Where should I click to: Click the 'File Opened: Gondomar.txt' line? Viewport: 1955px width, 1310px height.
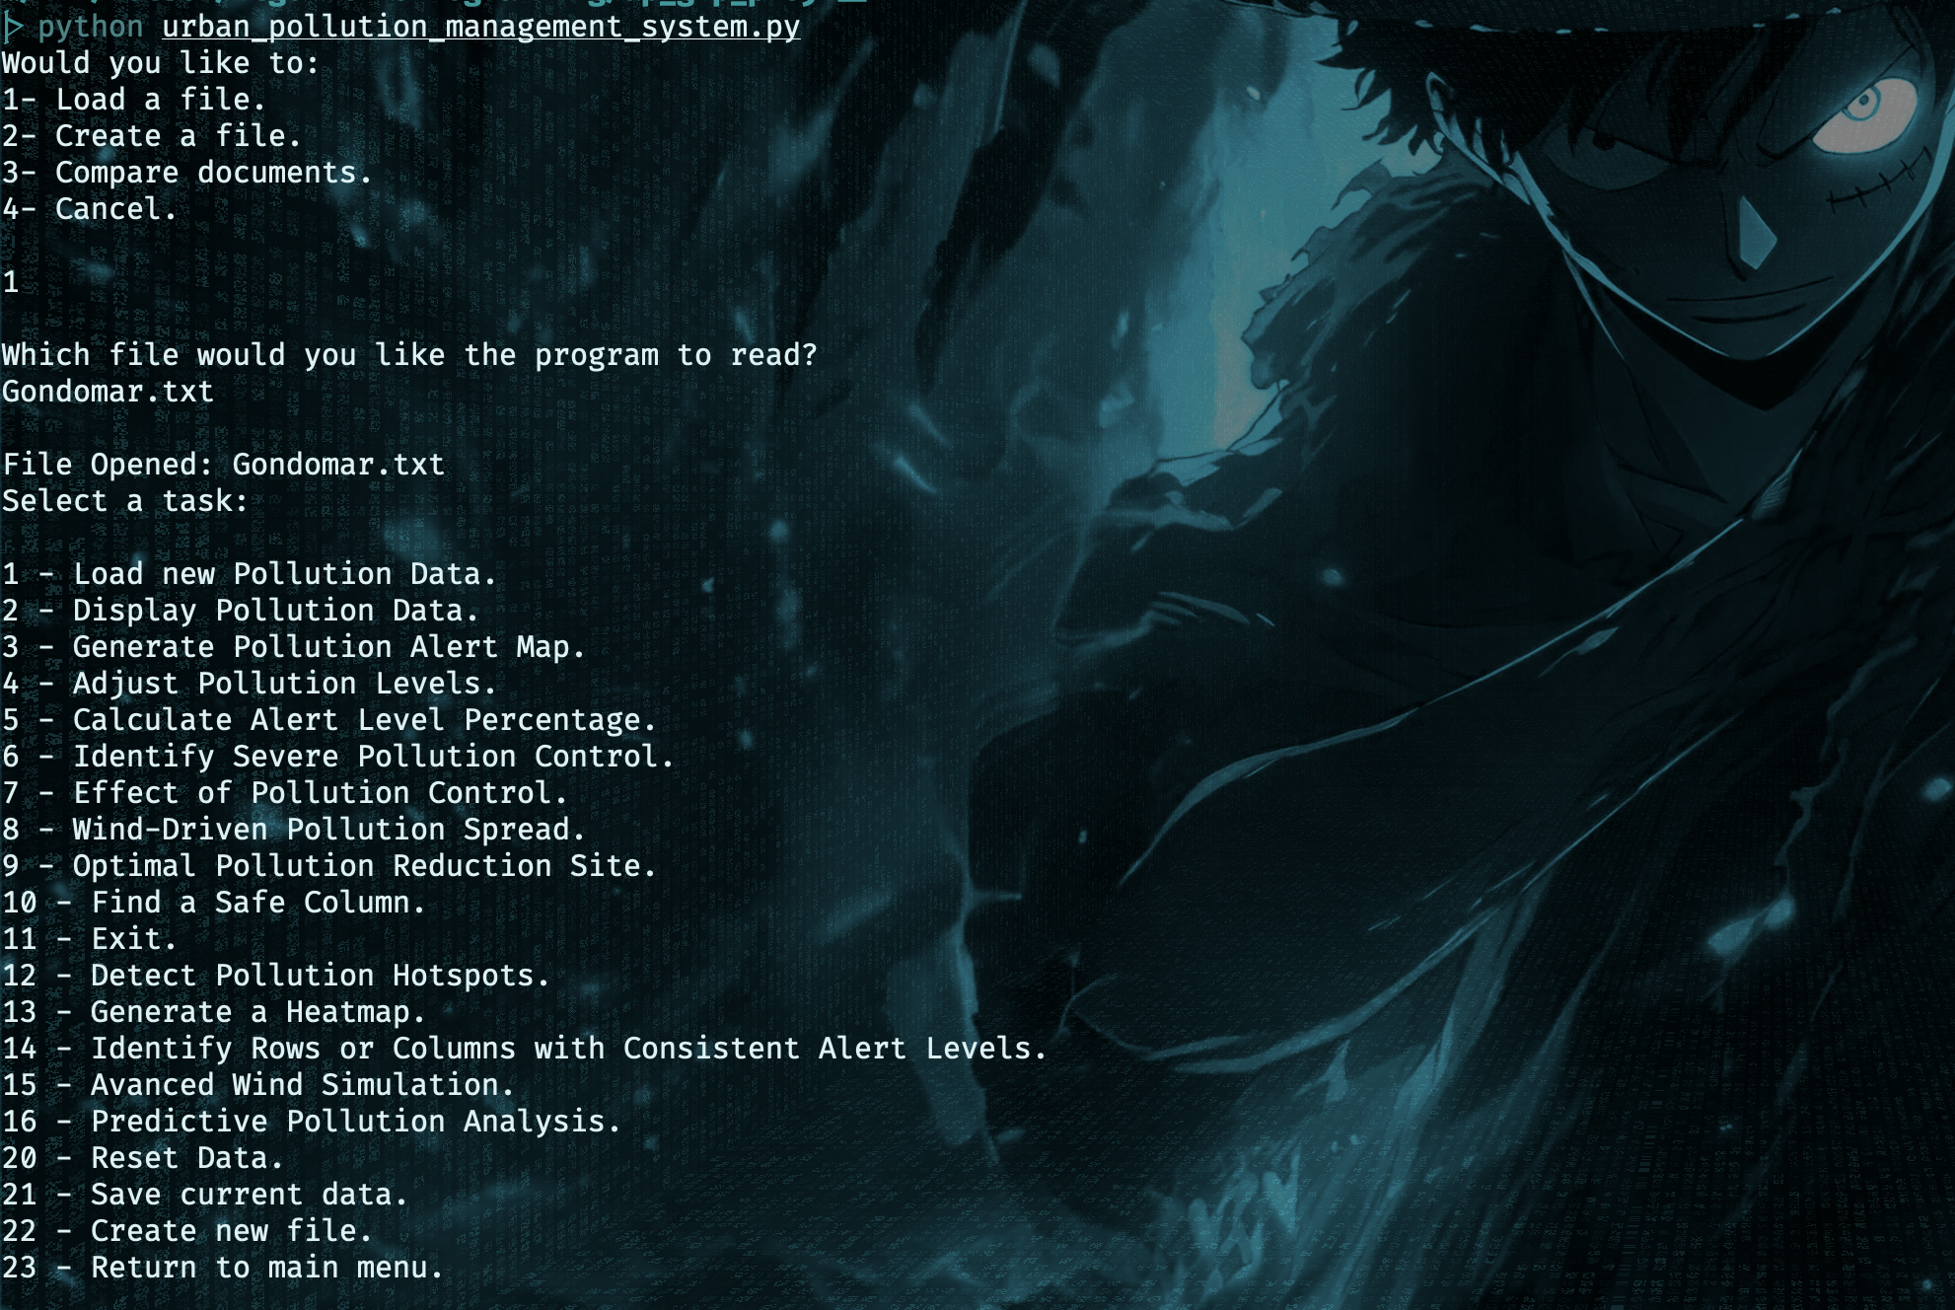tap(224, 465)
